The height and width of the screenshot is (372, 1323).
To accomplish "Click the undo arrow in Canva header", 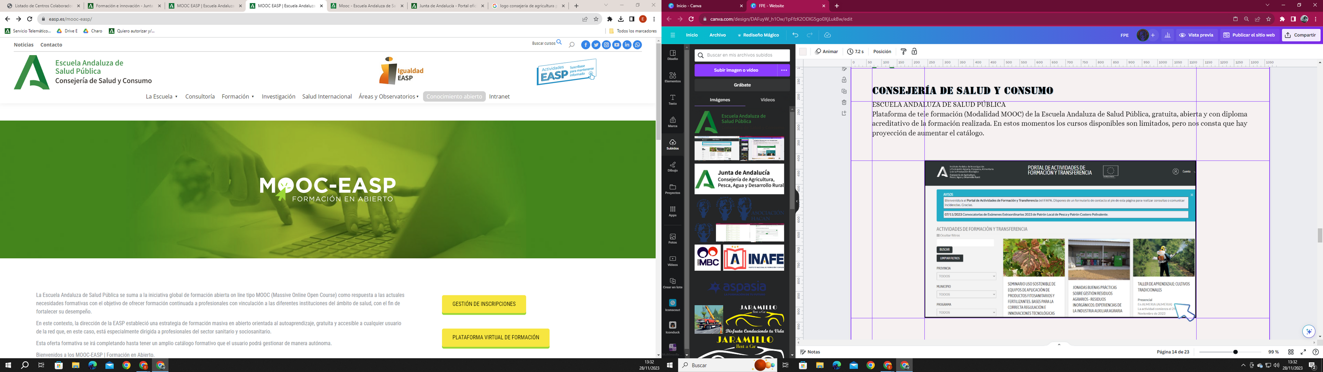I will click(795, 35).
